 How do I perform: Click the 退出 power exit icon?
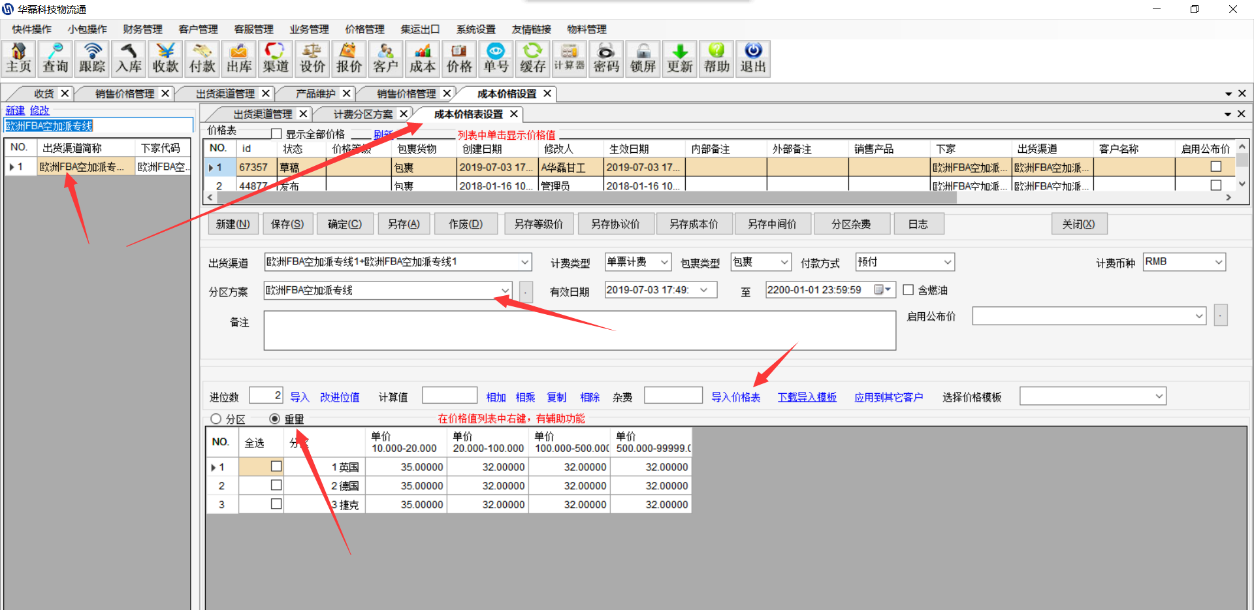(x=752, y=59)
